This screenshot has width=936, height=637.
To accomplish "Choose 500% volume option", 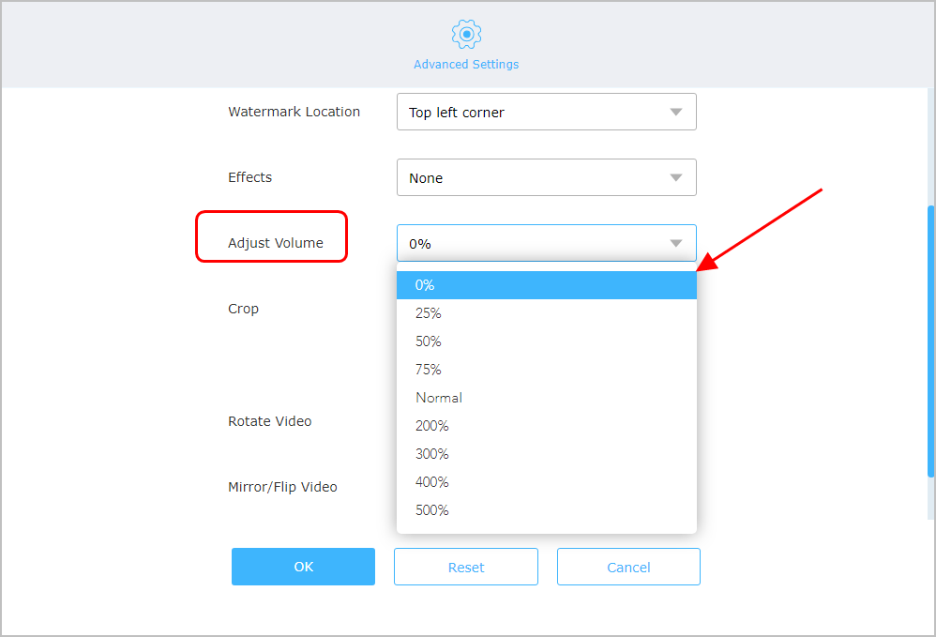I will point(546,510).
